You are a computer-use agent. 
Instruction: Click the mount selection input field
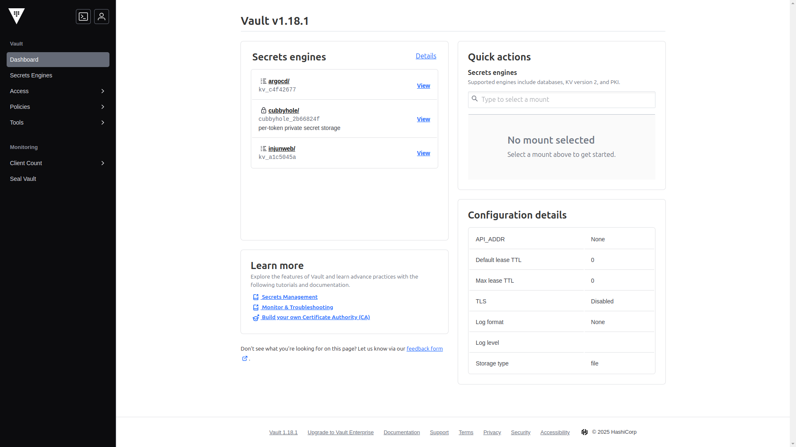(561, 99)
